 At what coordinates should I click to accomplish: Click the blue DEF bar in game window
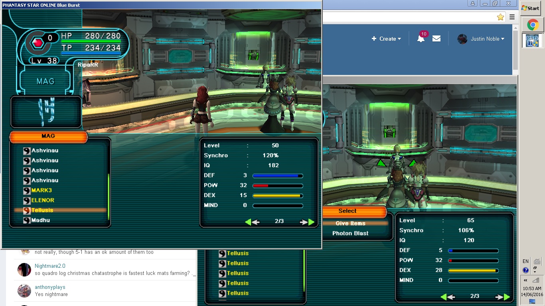[277, 176]
